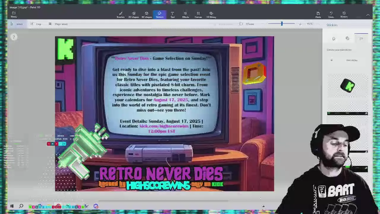
Task: Adjust the zoom slider handle
Action: click(282, 24)
